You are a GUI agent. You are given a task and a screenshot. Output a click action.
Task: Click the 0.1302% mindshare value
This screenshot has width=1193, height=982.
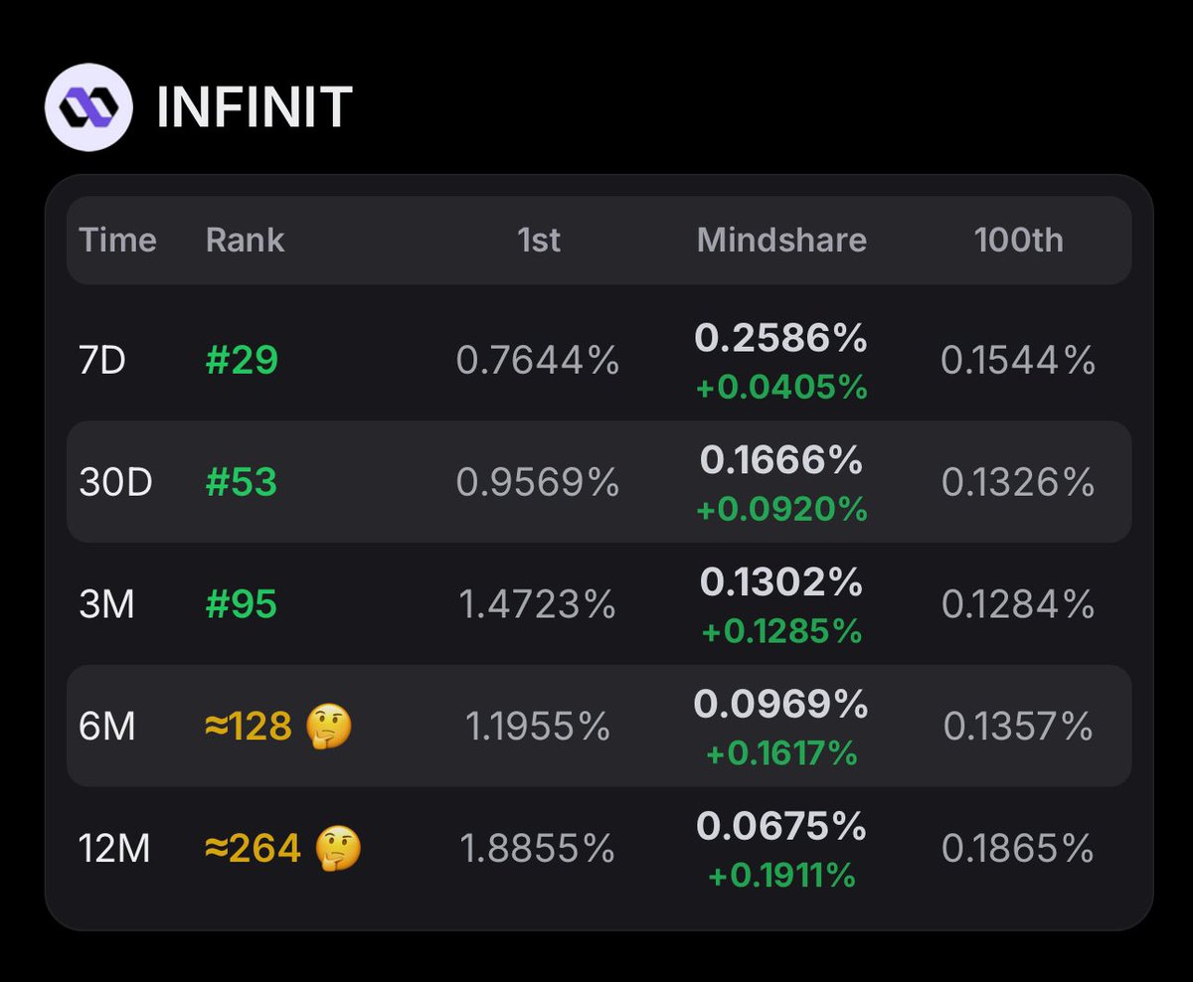(x=781, y=583)
